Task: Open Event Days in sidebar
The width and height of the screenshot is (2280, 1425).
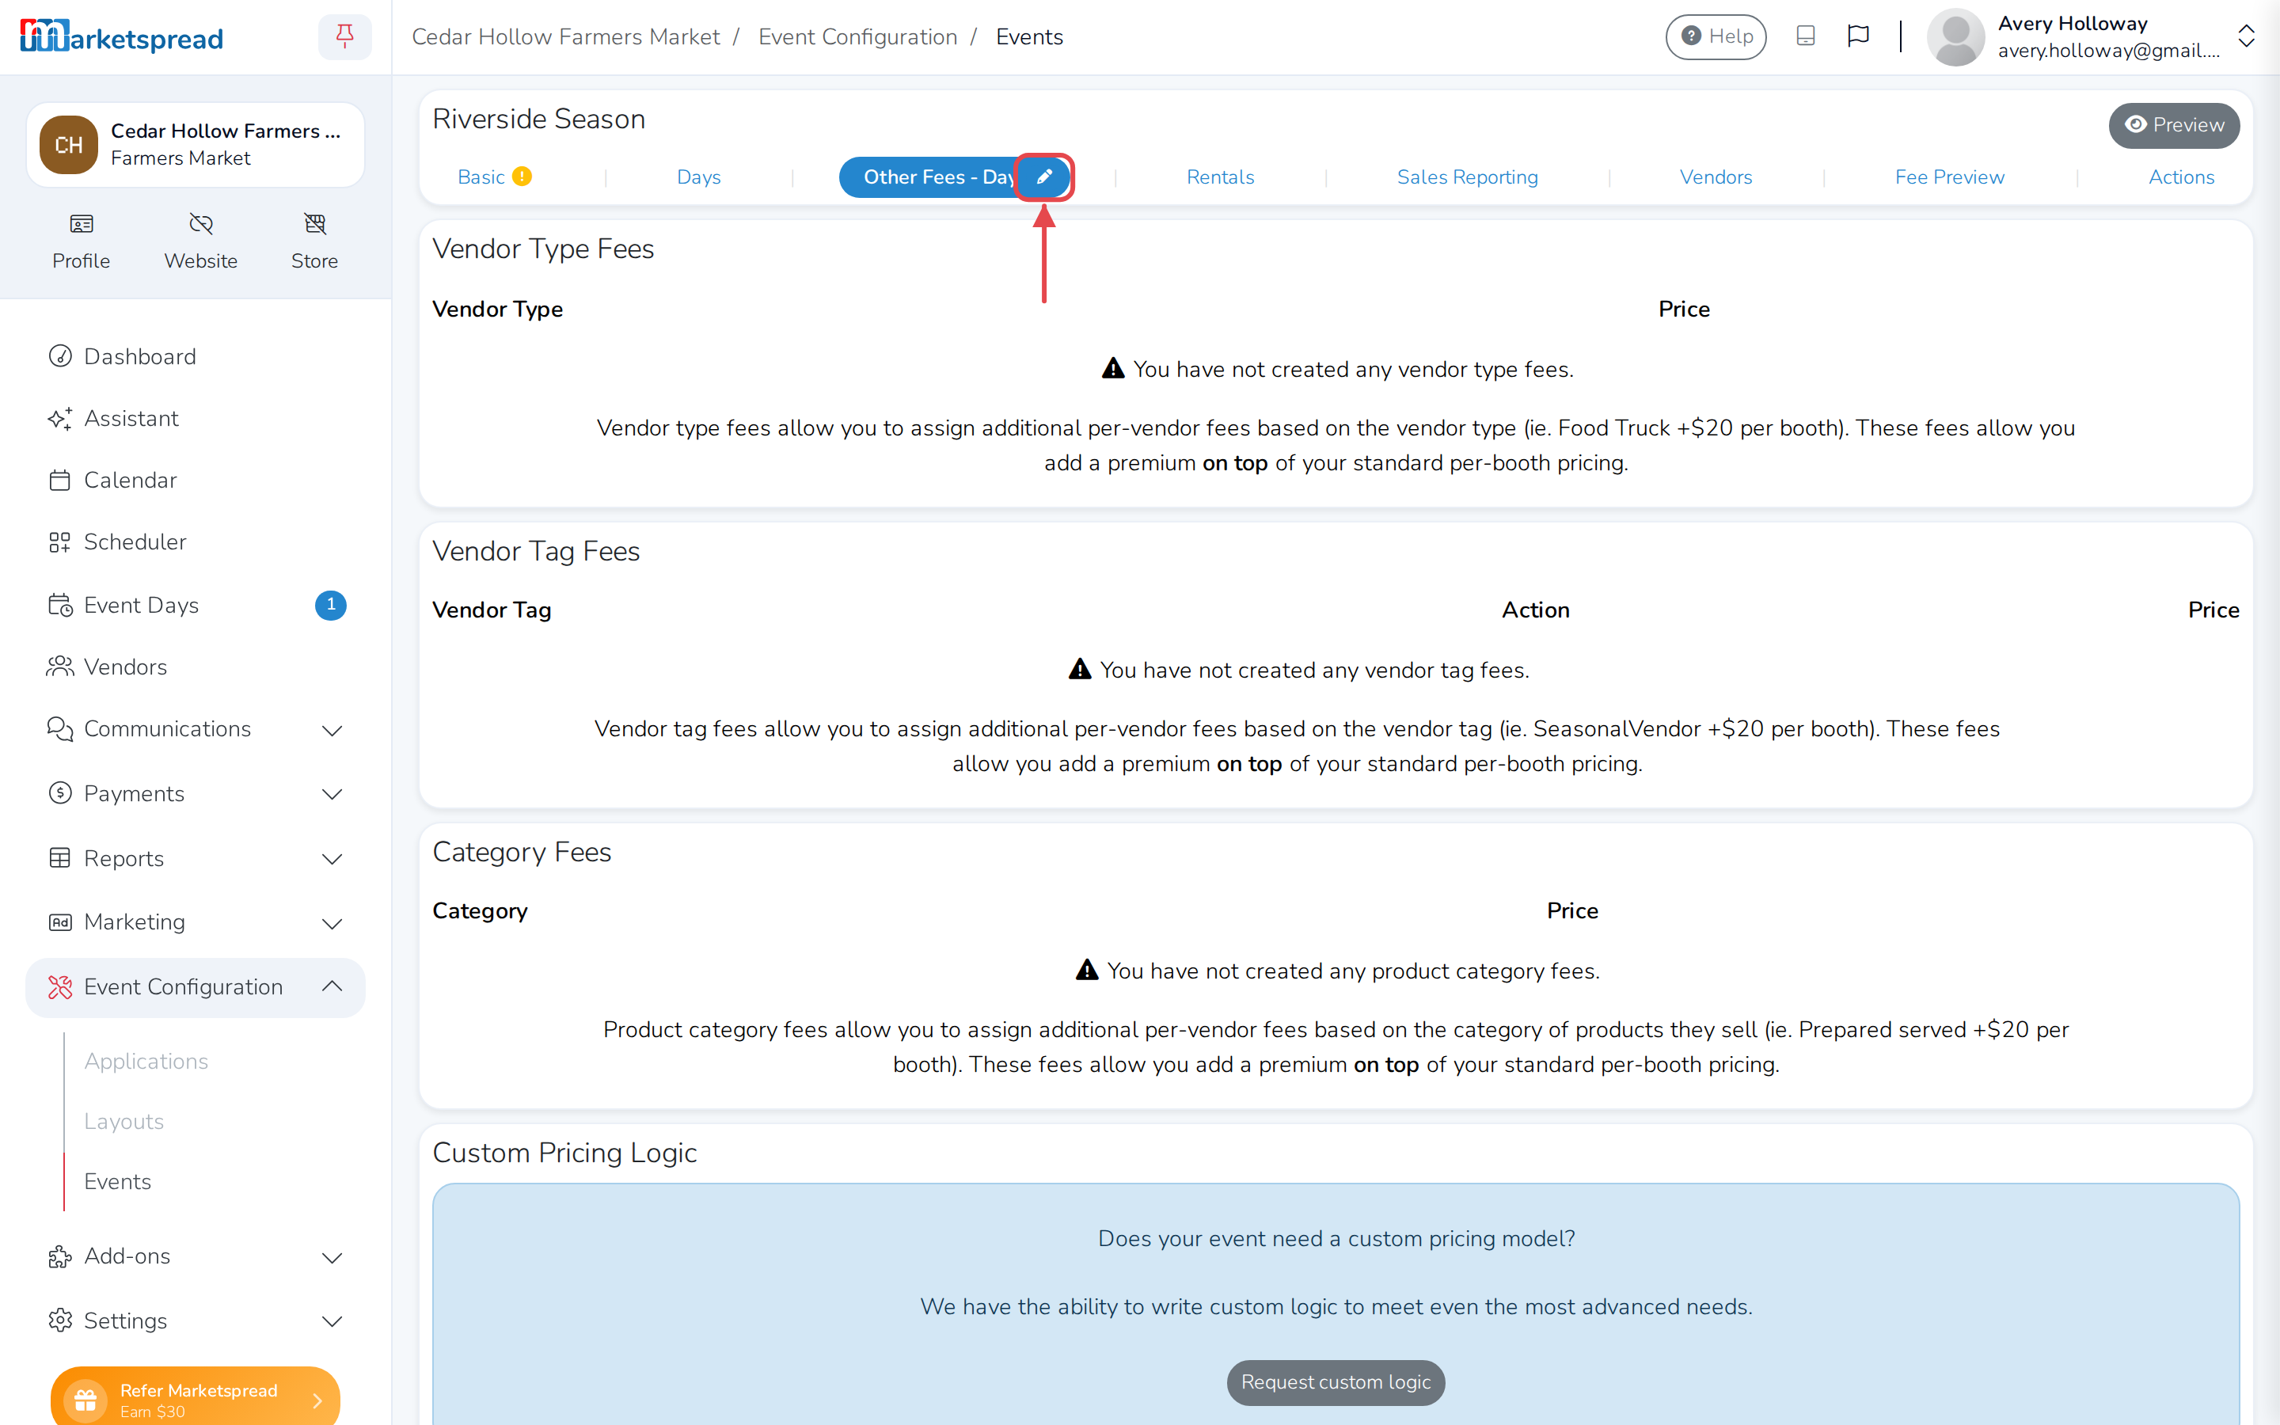Action: coord(195,605)
